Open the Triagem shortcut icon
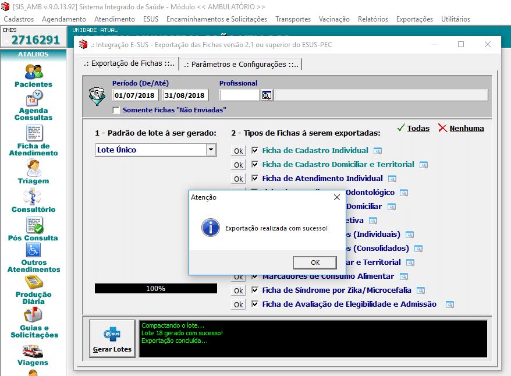 [33, 168]
